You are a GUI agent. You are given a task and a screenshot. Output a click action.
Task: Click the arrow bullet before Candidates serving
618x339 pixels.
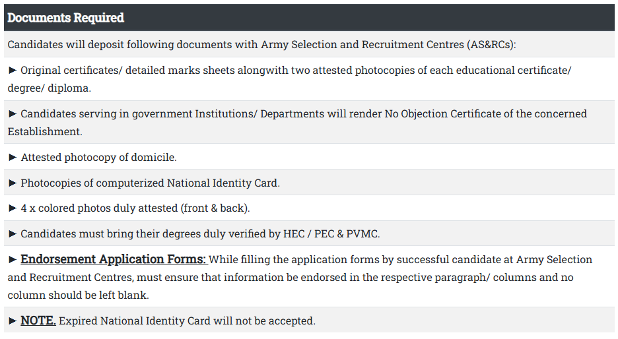pos(13,113)
